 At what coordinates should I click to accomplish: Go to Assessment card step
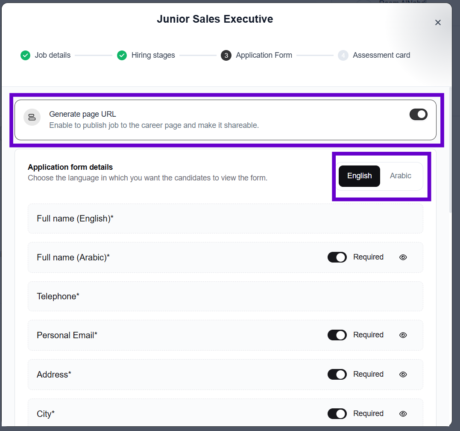tap(381, 55)
